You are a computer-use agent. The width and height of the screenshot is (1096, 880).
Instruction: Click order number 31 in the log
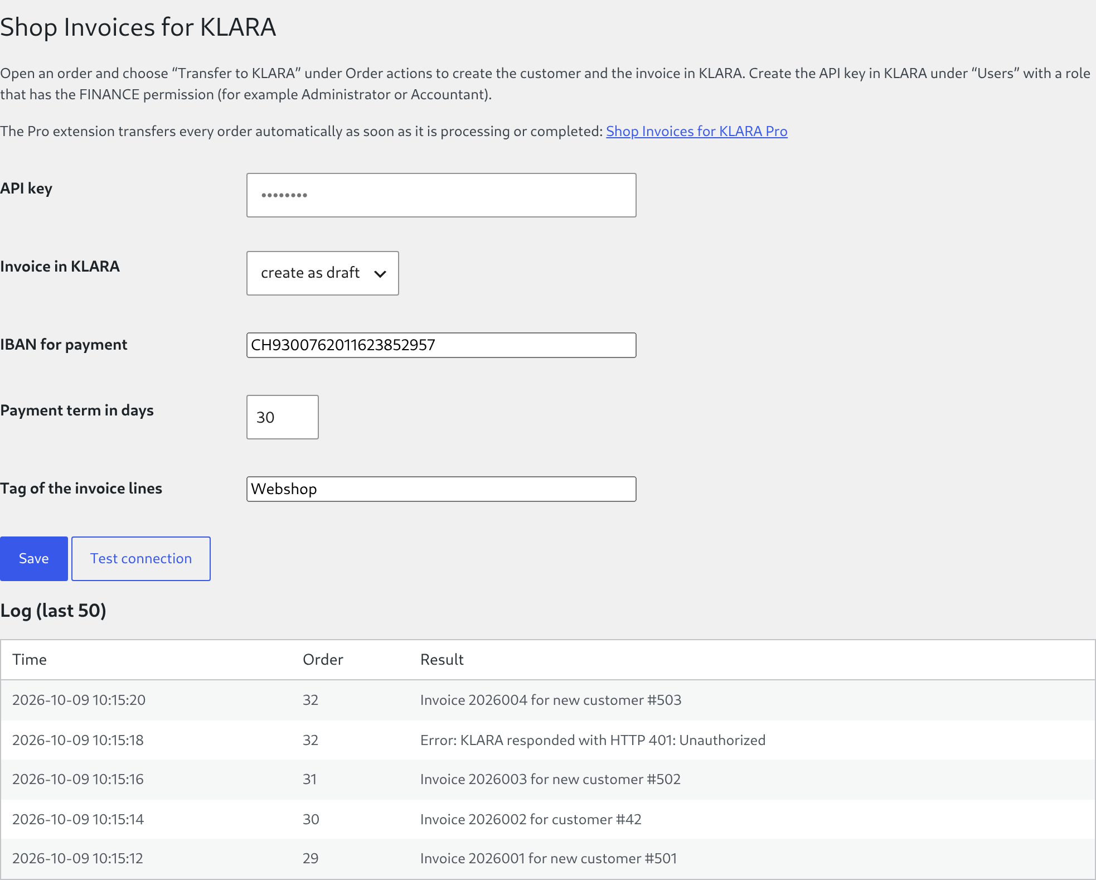310,779
